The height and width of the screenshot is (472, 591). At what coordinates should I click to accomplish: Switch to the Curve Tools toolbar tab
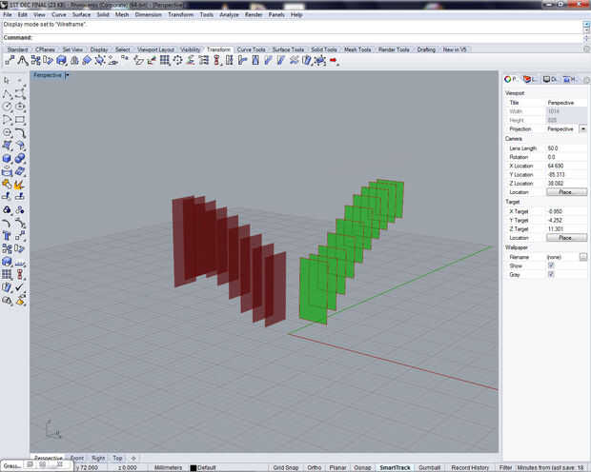coord(251,49)
